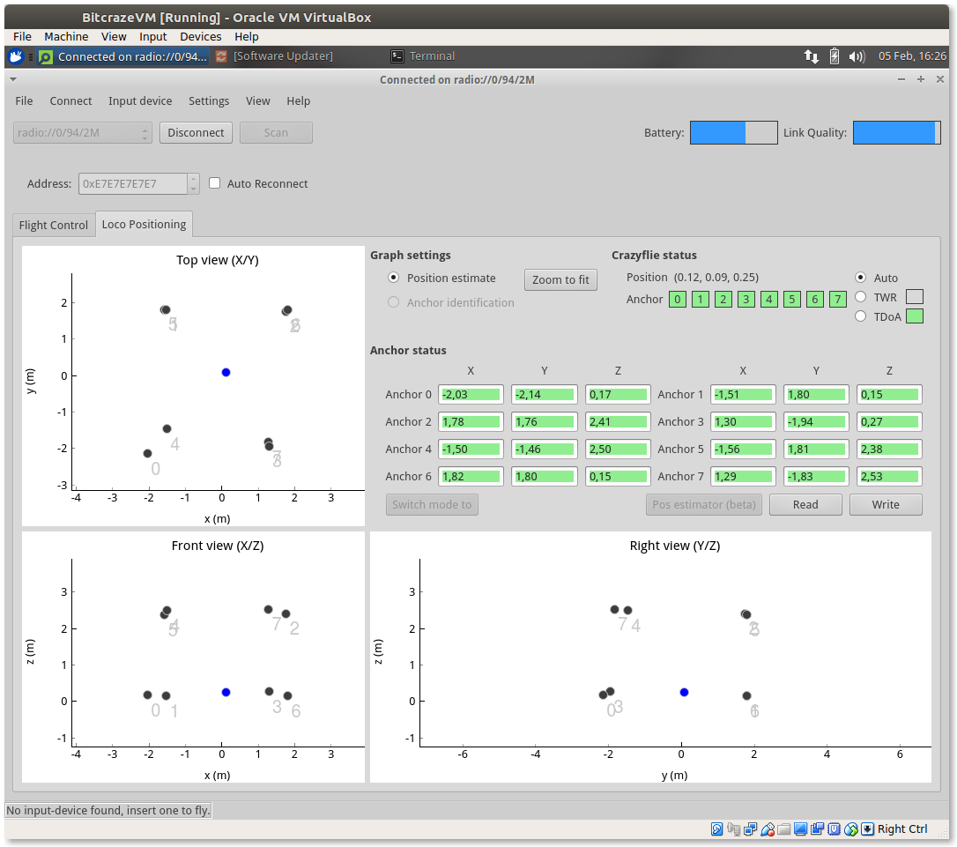Open the Connect menu
The height and width of the screenshot is (847, 957).
click(70, 100)
